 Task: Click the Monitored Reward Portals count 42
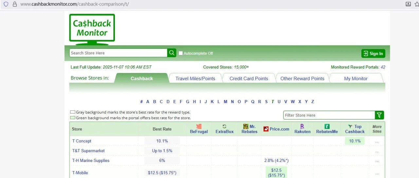pos(383,67)
